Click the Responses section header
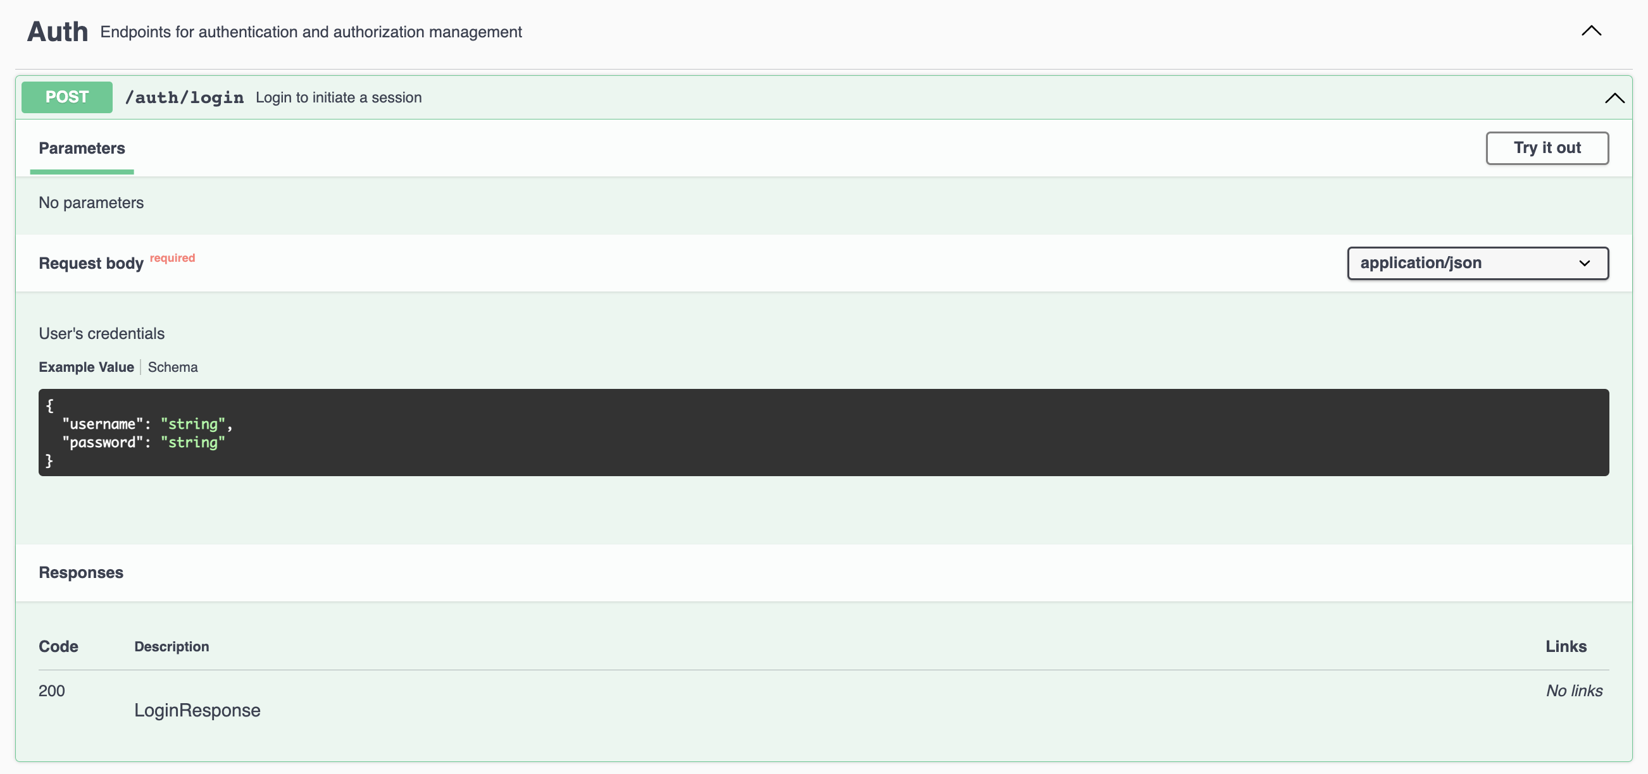This screenshot has height=774, width=1648. (x=80, y=572)
